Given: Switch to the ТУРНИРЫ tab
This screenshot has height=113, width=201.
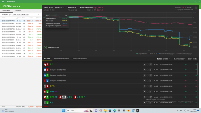Looking at the screenshot, I should [18, 11].
